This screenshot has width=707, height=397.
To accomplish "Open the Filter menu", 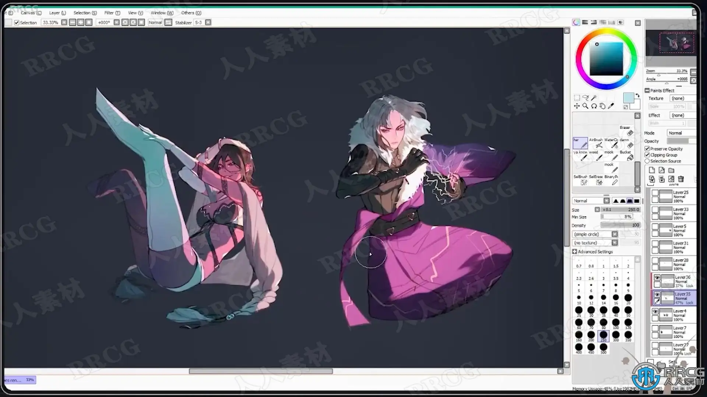I will [112, 13].
